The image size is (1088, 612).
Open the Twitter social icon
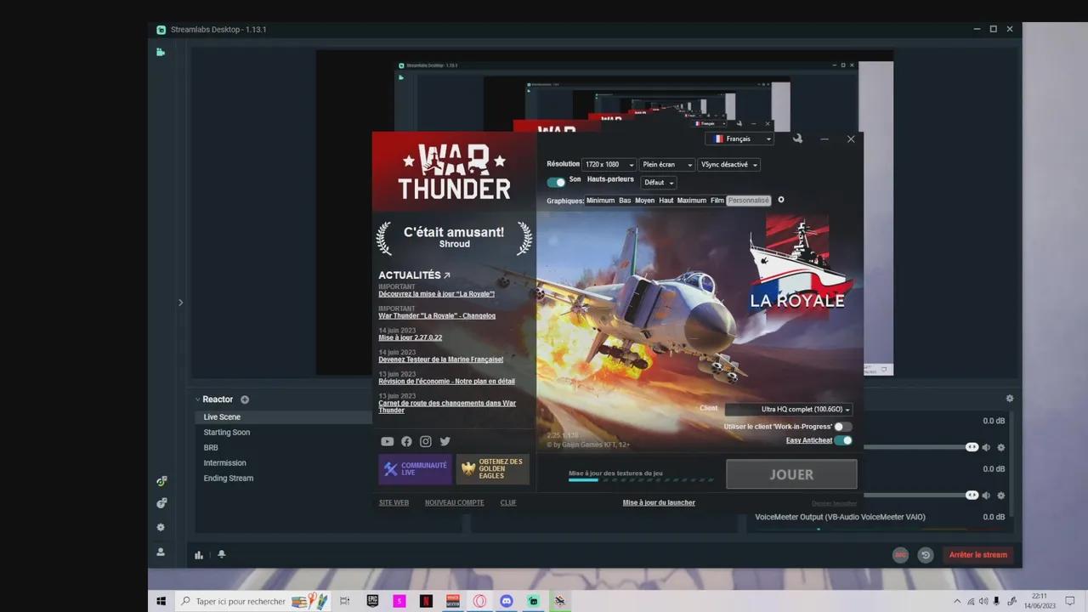tap(445, 441)
